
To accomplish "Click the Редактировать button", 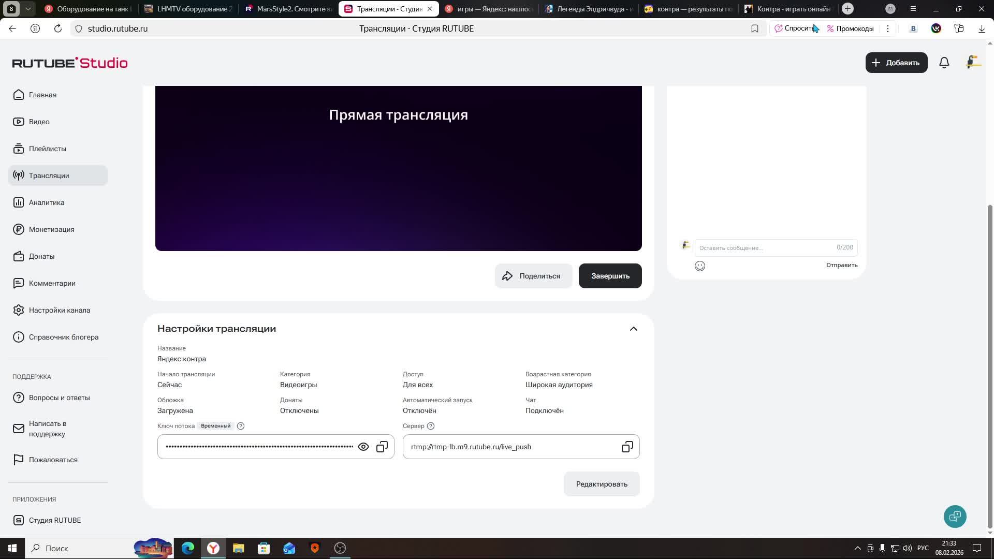I will coord(602,484).
